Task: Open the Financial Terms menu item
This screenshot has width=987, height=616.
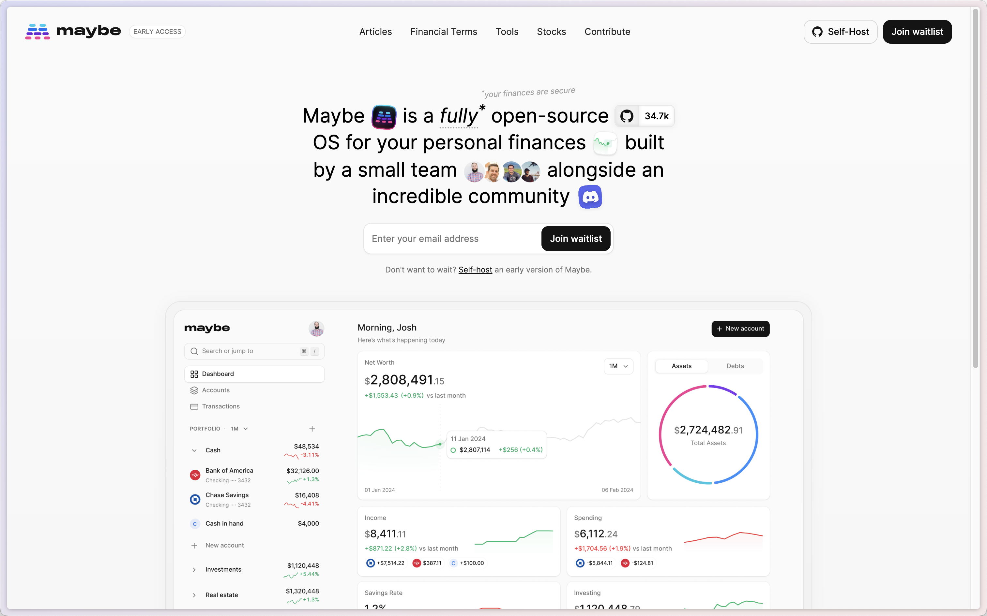Action: point(444,32)
